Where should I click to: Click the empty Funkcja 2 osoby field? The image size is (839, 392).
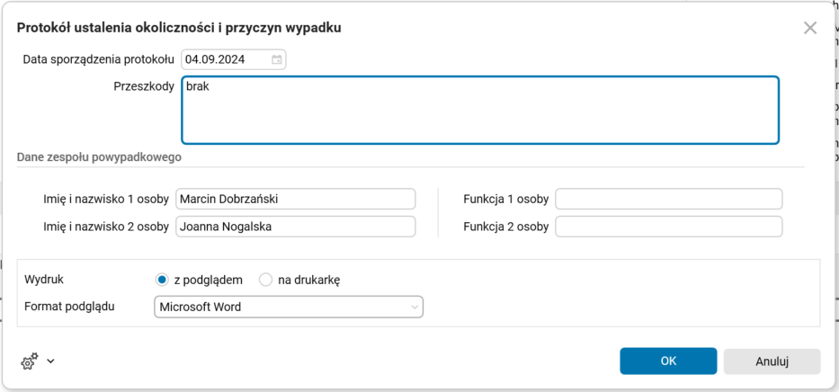tap(669, 227)
